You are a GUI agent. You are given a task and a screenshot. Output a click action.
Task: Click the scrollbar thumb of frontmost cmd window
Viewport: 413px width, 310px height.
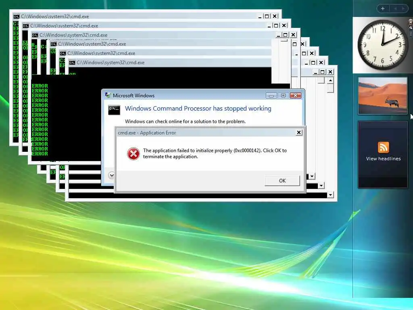click(330, 88)
